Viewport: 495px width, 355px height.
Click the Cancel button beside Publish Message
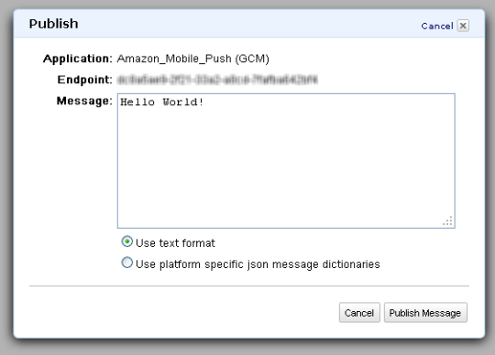point(359,313)
